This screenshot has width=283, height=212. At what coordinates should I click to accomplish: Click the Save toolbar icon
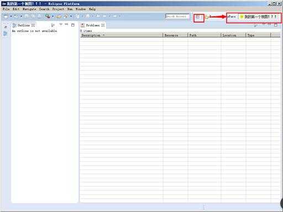(x=27, y=17)
